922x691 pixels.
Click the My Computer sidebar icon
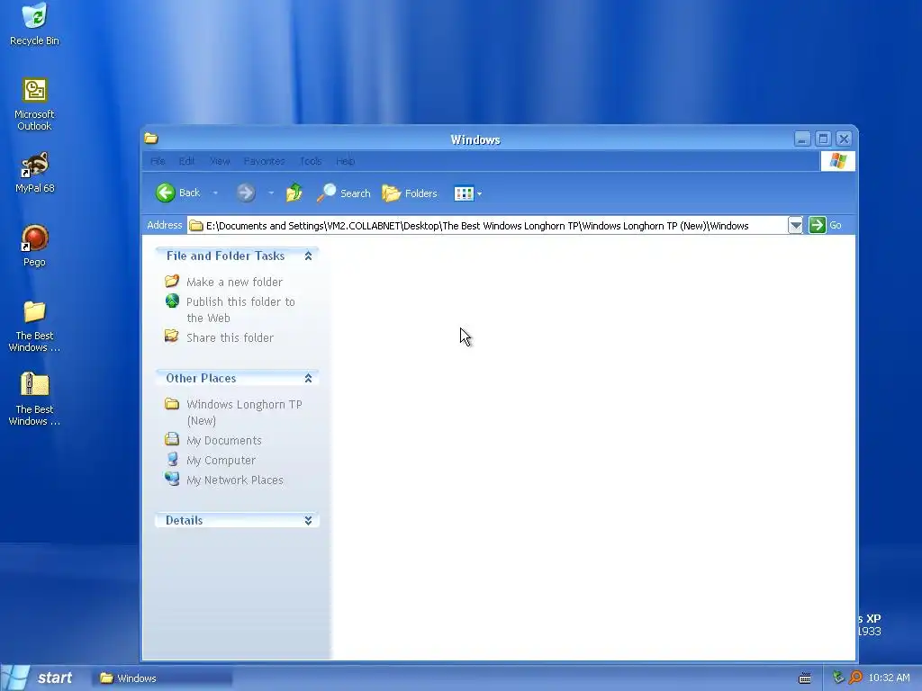click(x=172, y=459)
